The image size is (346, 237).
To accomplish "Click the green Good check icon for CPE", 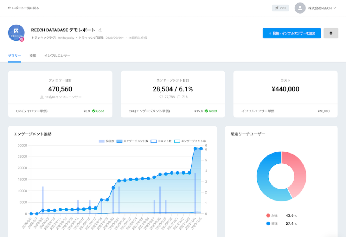I will tap(206, 111).
